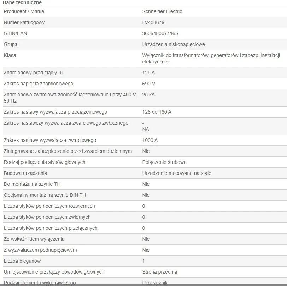
Task: Click the Schneider Electric brand value
Action: [x=162, y=11]
